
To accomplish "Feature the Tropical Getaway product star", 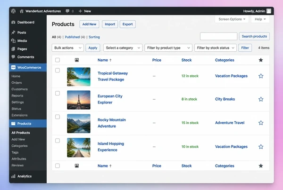I will 261,76.
